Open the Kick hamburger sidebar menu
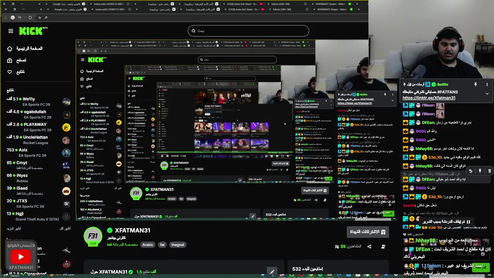This screenshot has height=278, width=494. point(11,31)
